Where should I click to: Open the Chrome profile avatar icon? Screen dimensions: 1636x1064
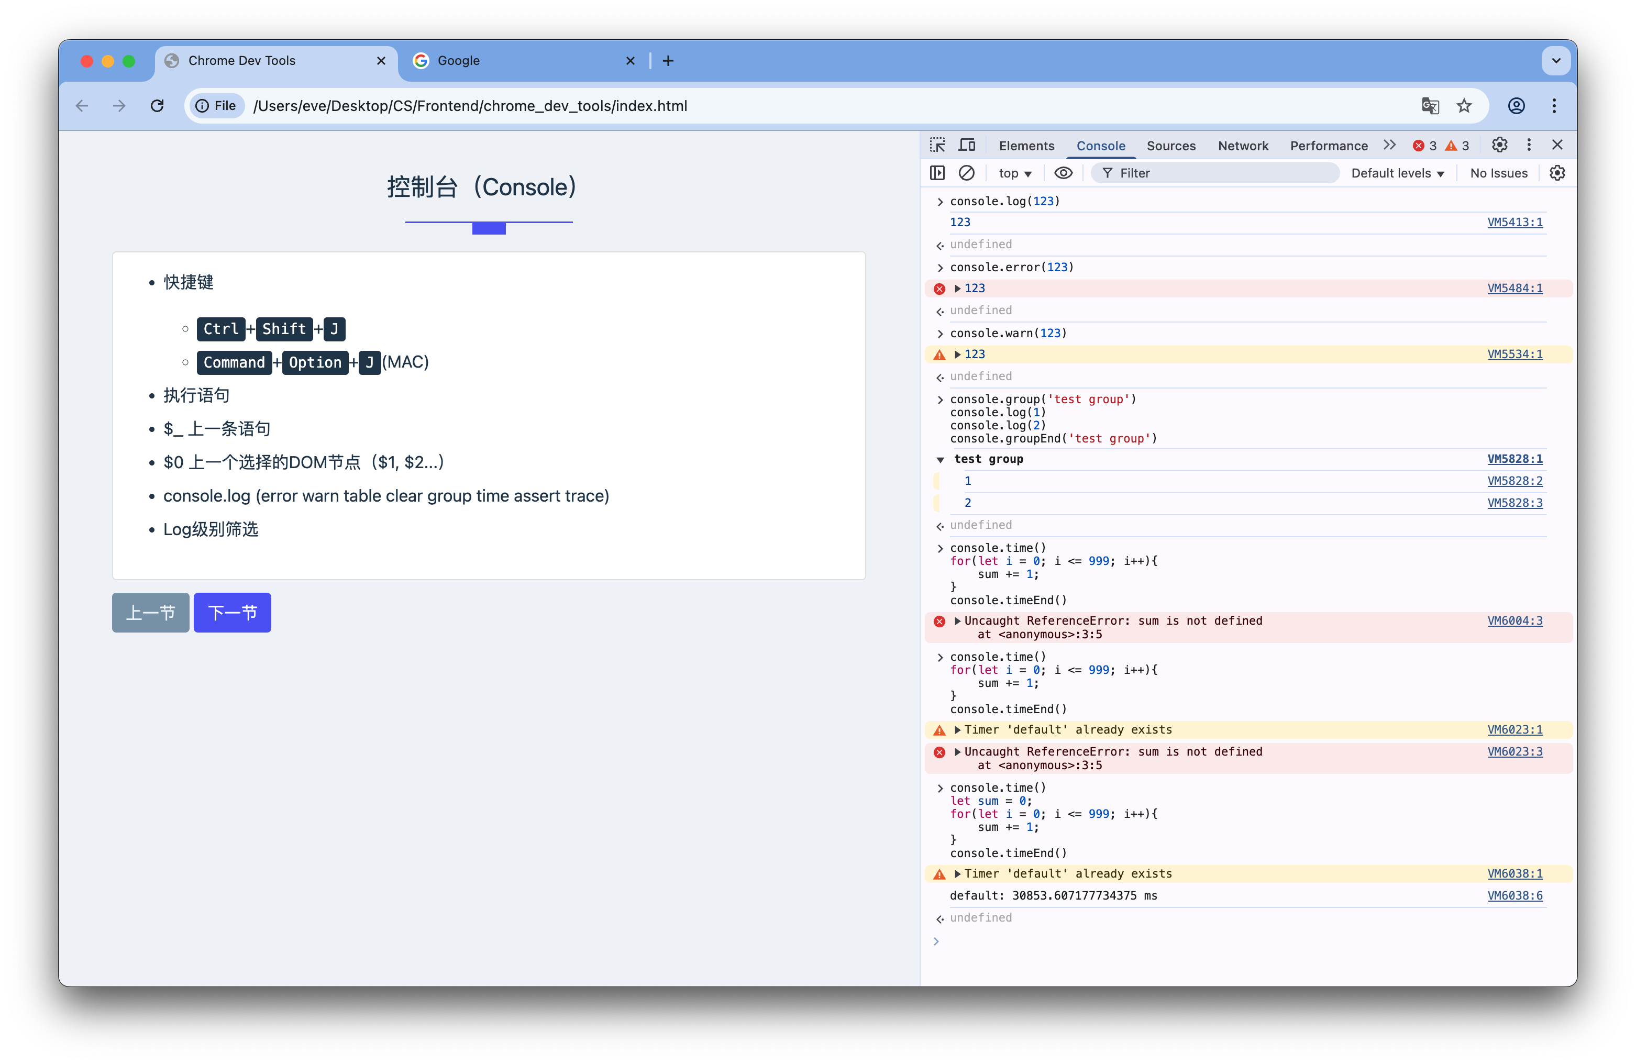(x=1517, y=106)
